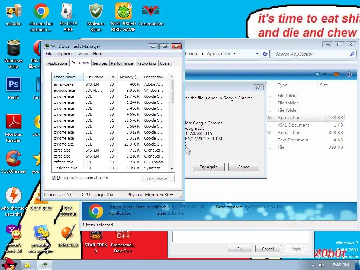Open Explorer help question mark icon
The height and width of the screenshot is (270, 360).
349,74
